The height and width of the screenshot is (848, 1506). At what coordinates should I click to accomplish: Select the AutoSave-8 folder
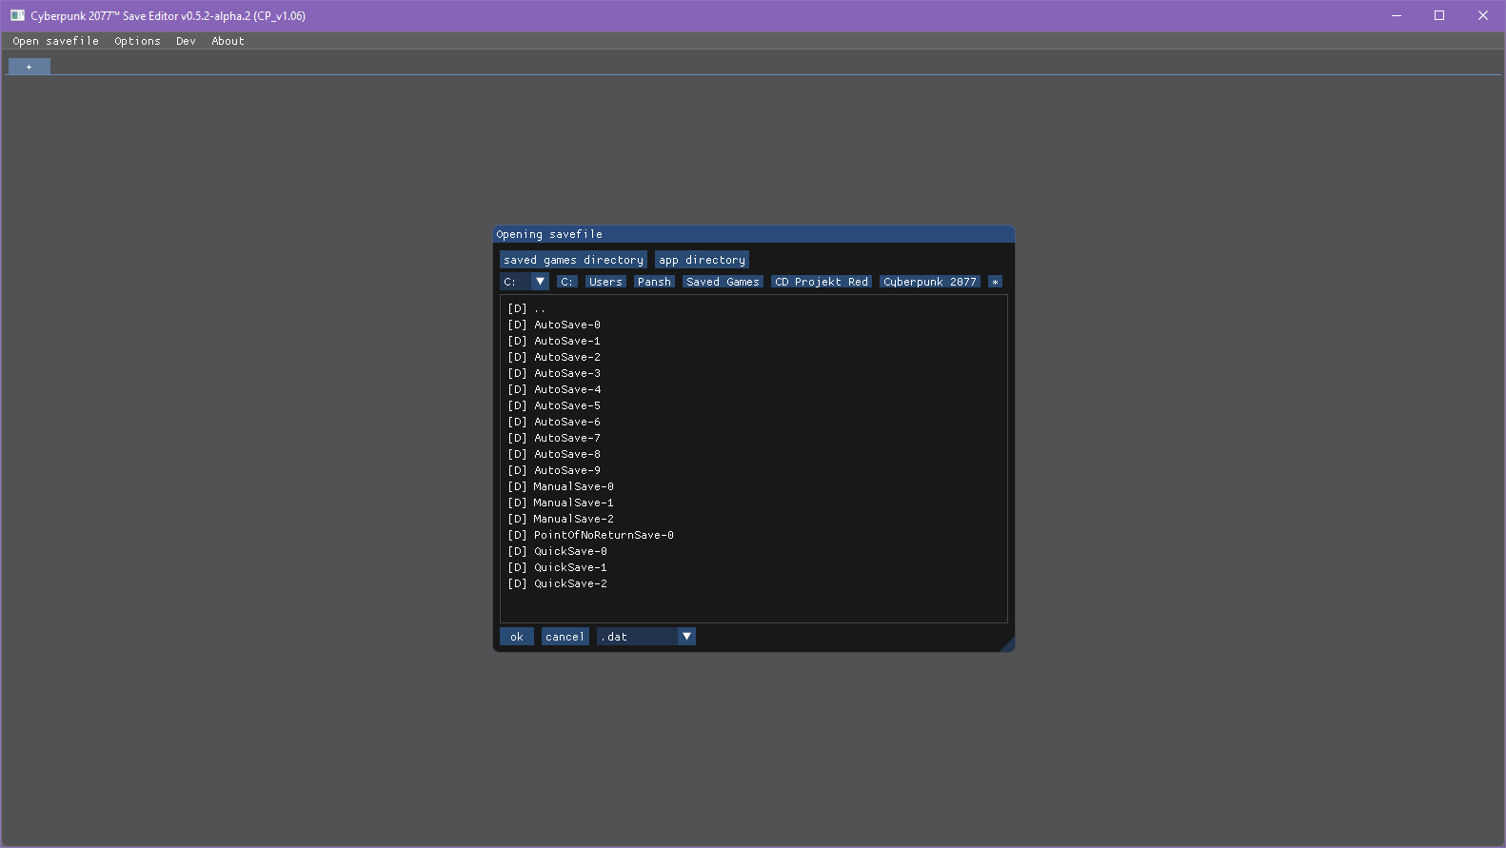tap(753, 454)
